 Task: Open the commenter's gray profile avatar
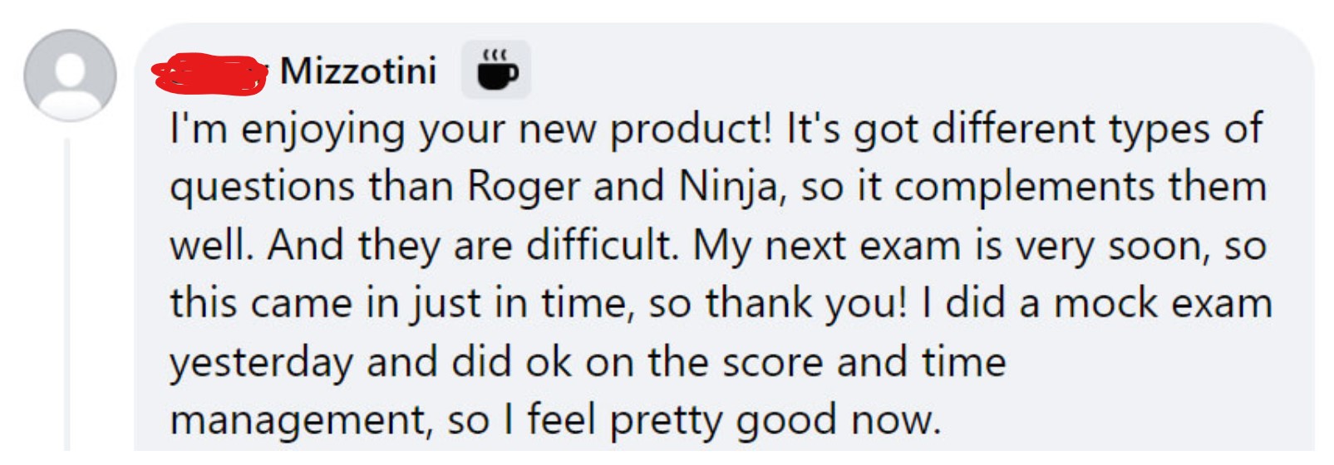[x=70, y=76]
